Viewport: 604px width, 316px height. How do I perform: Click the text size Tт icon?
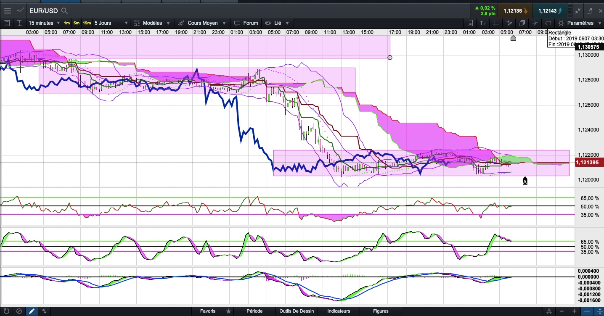pyautogui.click(x=482, y=23)
